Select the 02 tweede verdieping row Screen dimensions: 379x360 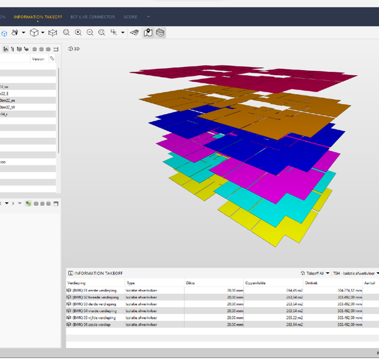[95, 297]
